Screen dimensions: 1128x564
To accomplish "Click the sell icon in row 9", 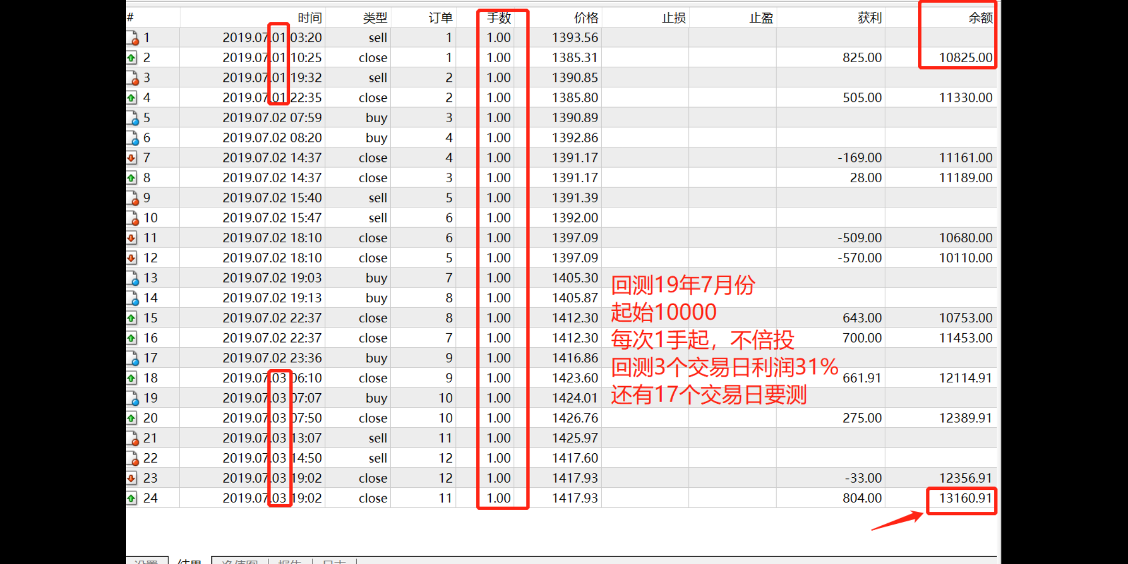I will (x=132, y=198).
